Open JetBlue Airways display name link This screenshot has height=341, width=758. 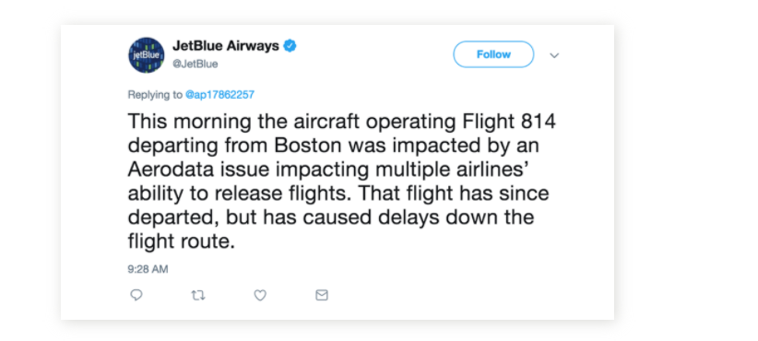tap(226, 46)
